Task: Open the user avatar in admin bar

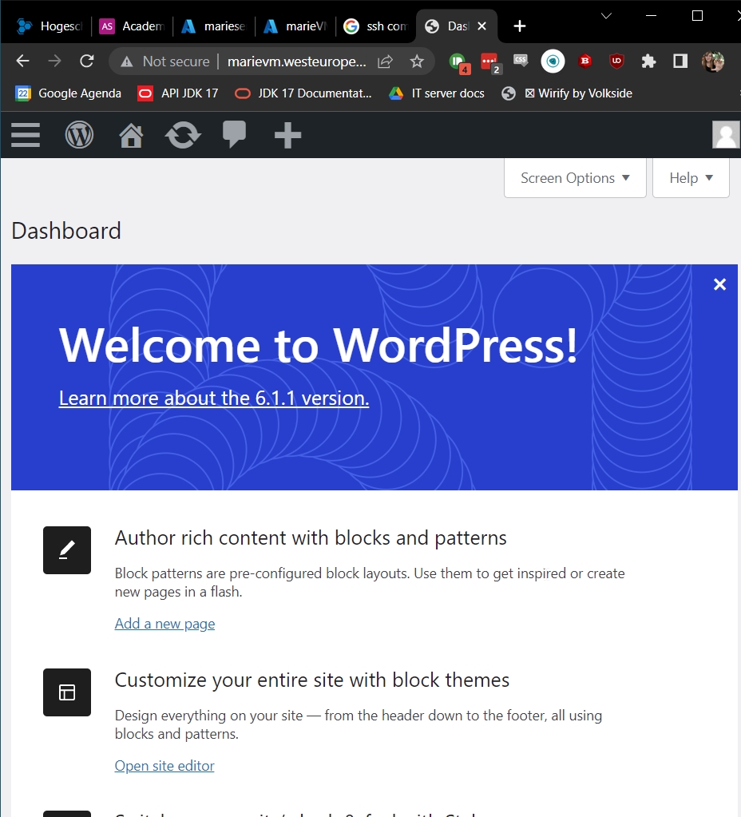Action: tap(726, 135)
